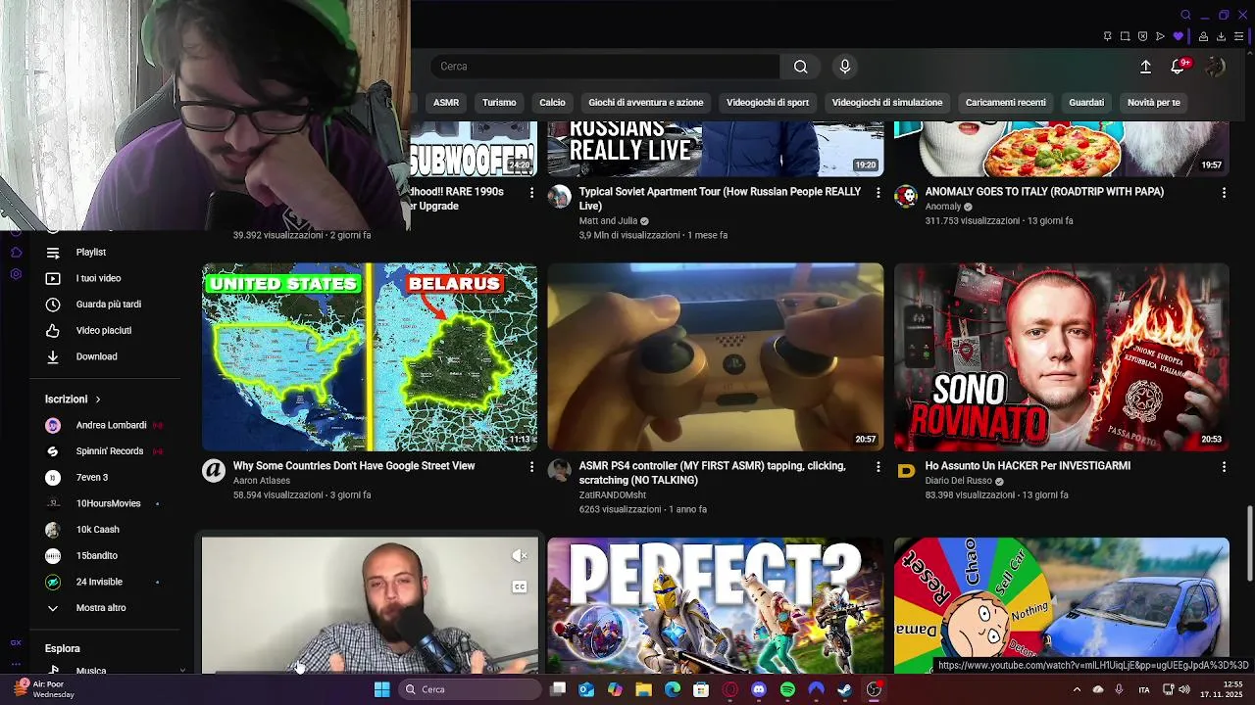Screen dimensions: 1255x705
Task: Open Steam from the taskbar
Action: (x=844, y=689)
